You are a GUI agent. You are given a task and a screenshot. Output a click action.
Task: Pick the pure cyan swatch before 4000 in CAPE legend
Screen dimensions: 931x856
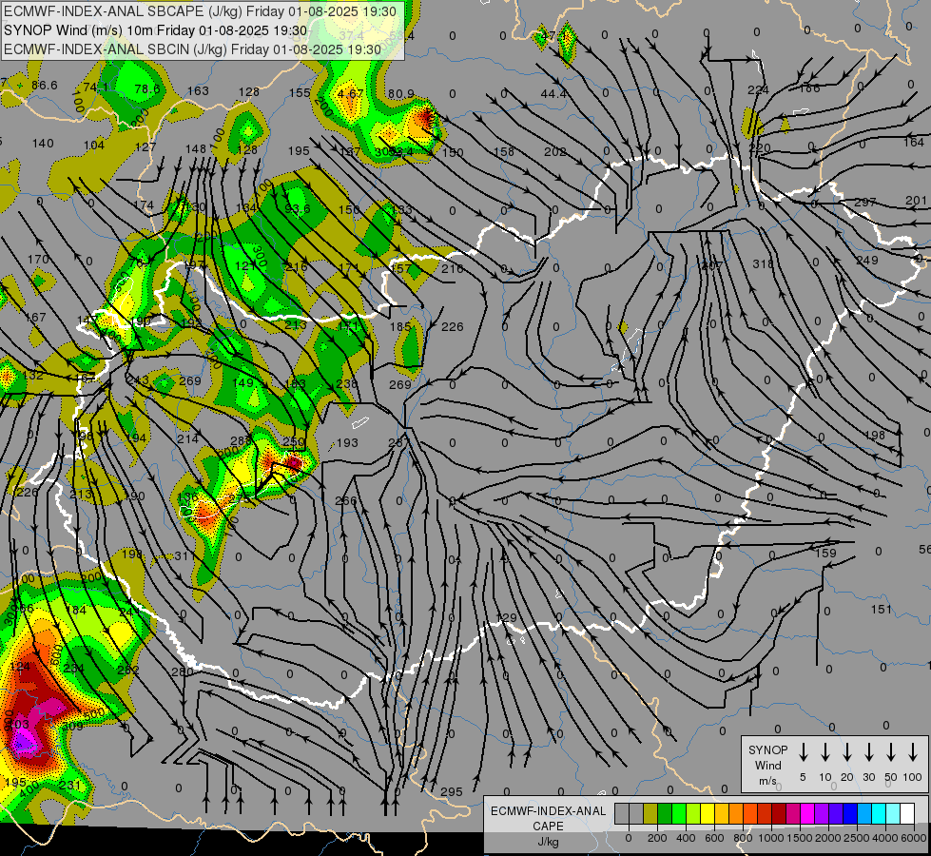[878, 814]
